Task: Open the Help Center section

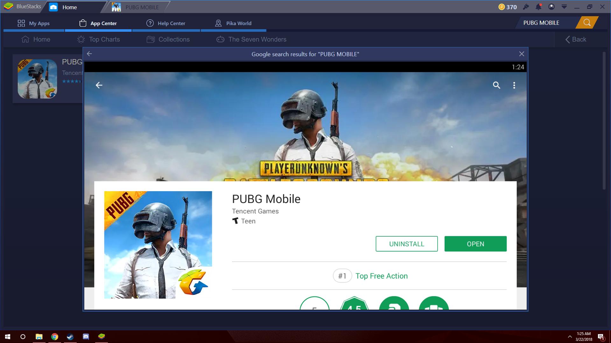Action: (166, 23)
